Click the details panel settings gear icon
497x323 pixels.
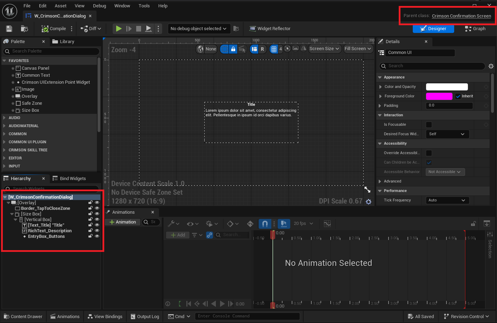pyautogui.click(x=491, y=66)
